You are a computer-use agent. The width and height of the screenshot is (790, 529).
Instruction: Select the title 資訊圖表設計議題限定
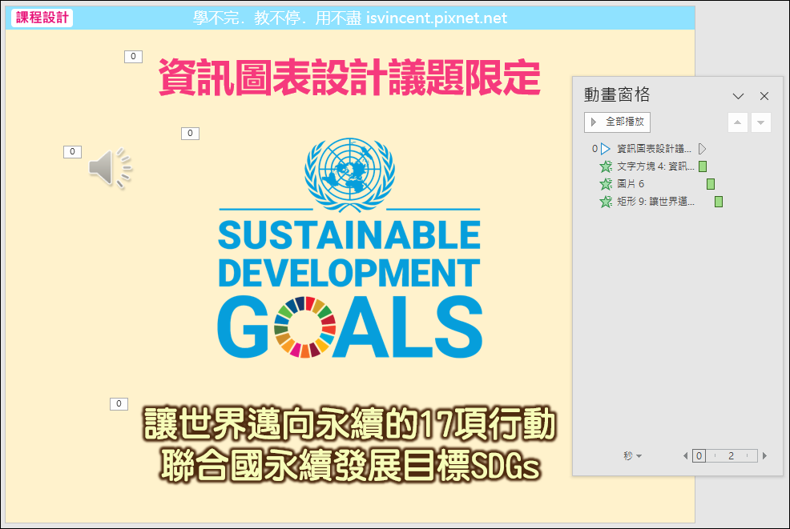click(349, 78)
